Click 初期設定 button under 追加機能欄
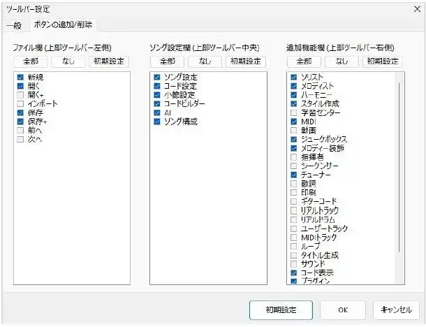426x327 pixels. click(381, 61)
